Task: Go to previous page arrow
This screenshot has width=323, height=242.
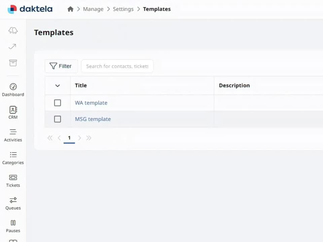Action: [x=59, y=138]
